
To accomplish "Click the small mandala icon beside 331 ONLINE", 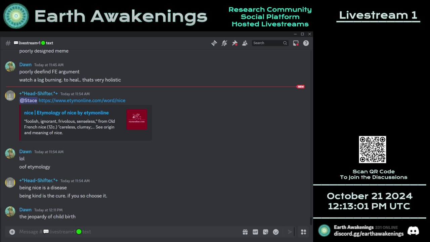I will (x=324, y=231).
